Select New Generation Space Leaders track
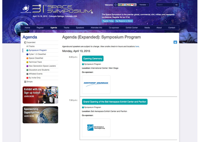200x142 pixels. 41,66
